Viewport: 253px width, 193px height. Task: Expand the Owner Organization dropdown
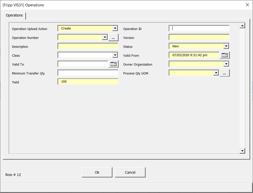pos(226,64)
